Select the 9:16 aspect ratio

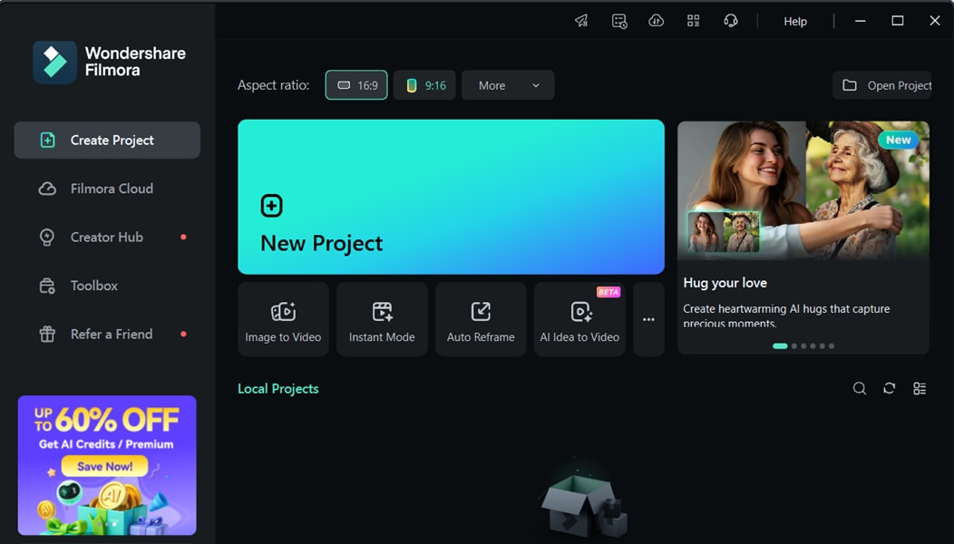[424, 85]
